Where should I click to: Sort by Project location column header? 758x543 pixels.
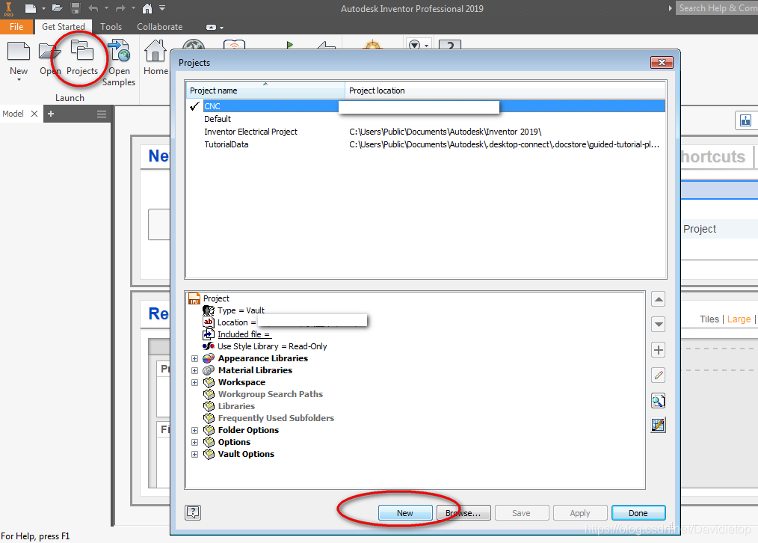point(505,90)
